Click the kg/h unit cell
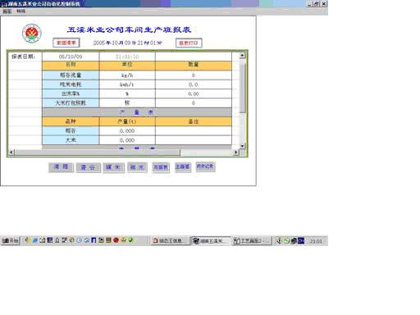Screen dimensions: 420x315 point(127,75)
